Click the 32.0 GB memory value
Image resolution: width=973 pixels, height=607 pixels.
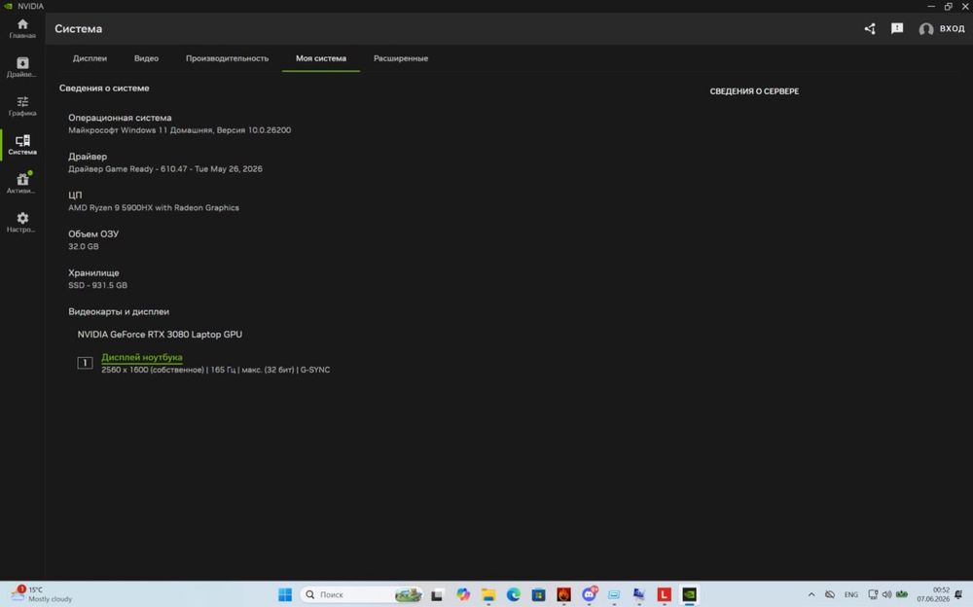(83, 246)
